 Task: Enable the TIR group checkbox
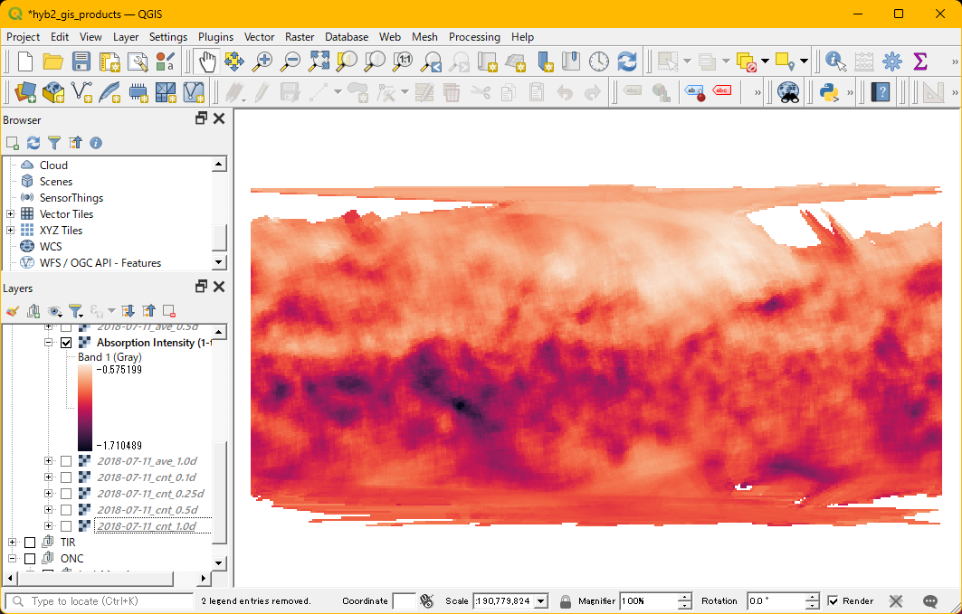pos(30,543)
